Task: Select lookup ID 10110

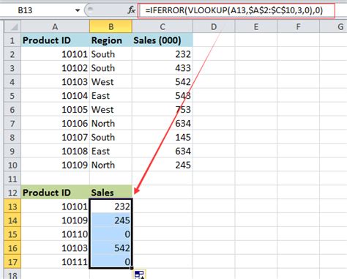Action: point(55,234)
